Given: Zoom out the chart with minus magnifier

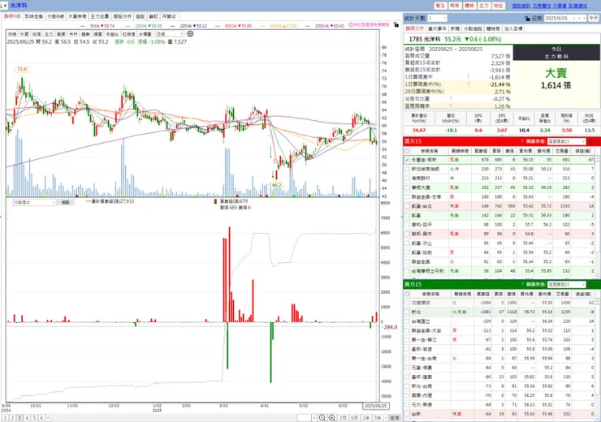Looking at the screenshot, I should [322, 418].
